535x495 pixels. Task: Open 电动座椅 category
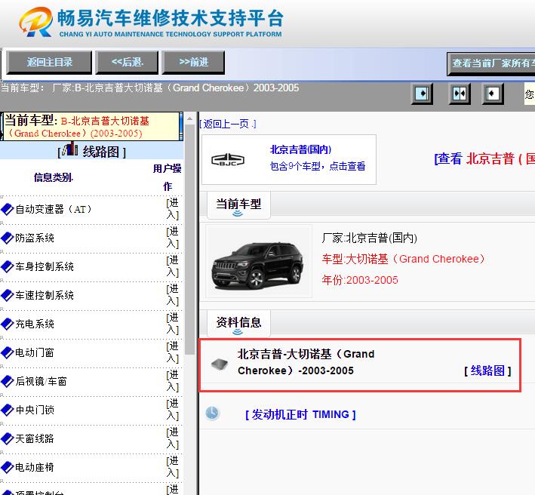(35, 467)
